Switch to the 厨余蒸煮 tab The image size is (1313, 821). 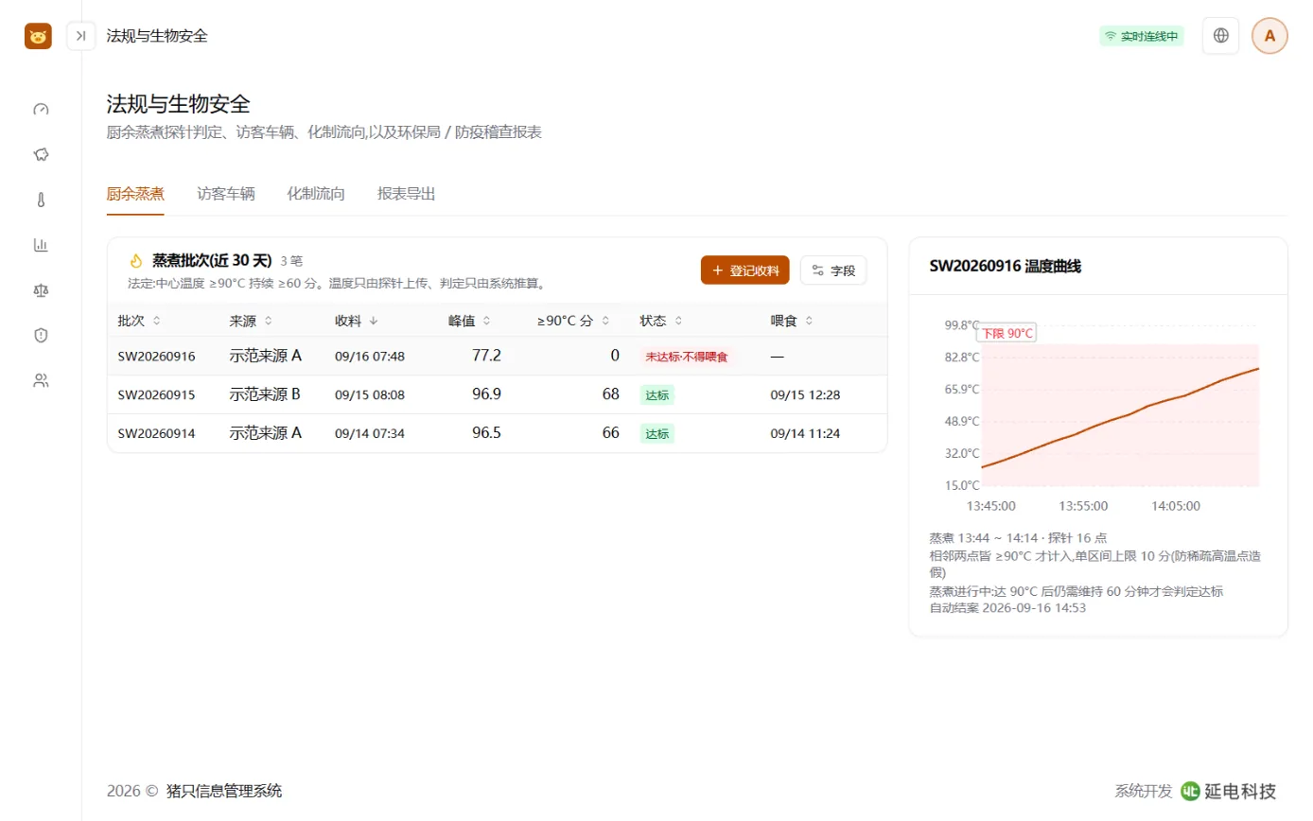click(x=135, y=194)
